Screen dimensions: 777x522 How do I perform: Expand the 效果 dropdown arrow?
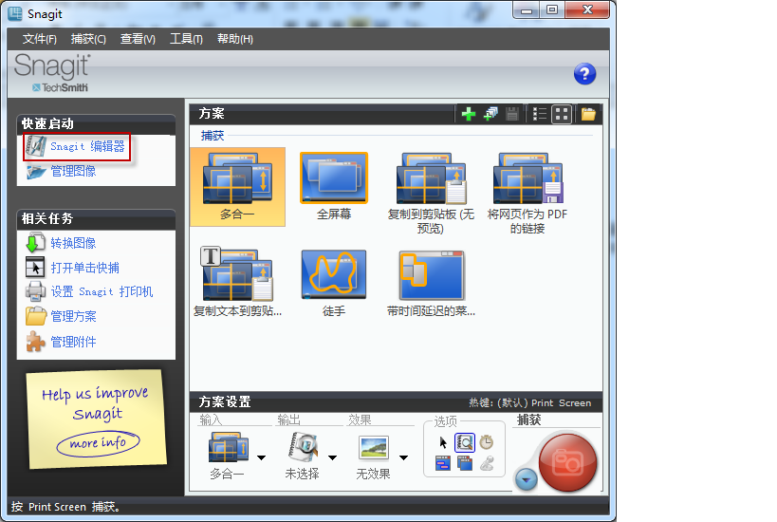click(x=403, y=457)
